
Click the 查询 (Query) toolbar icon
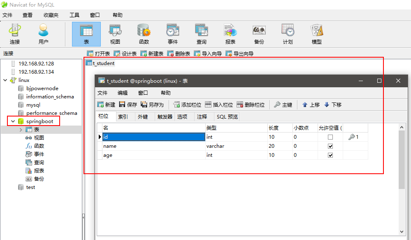201,34
